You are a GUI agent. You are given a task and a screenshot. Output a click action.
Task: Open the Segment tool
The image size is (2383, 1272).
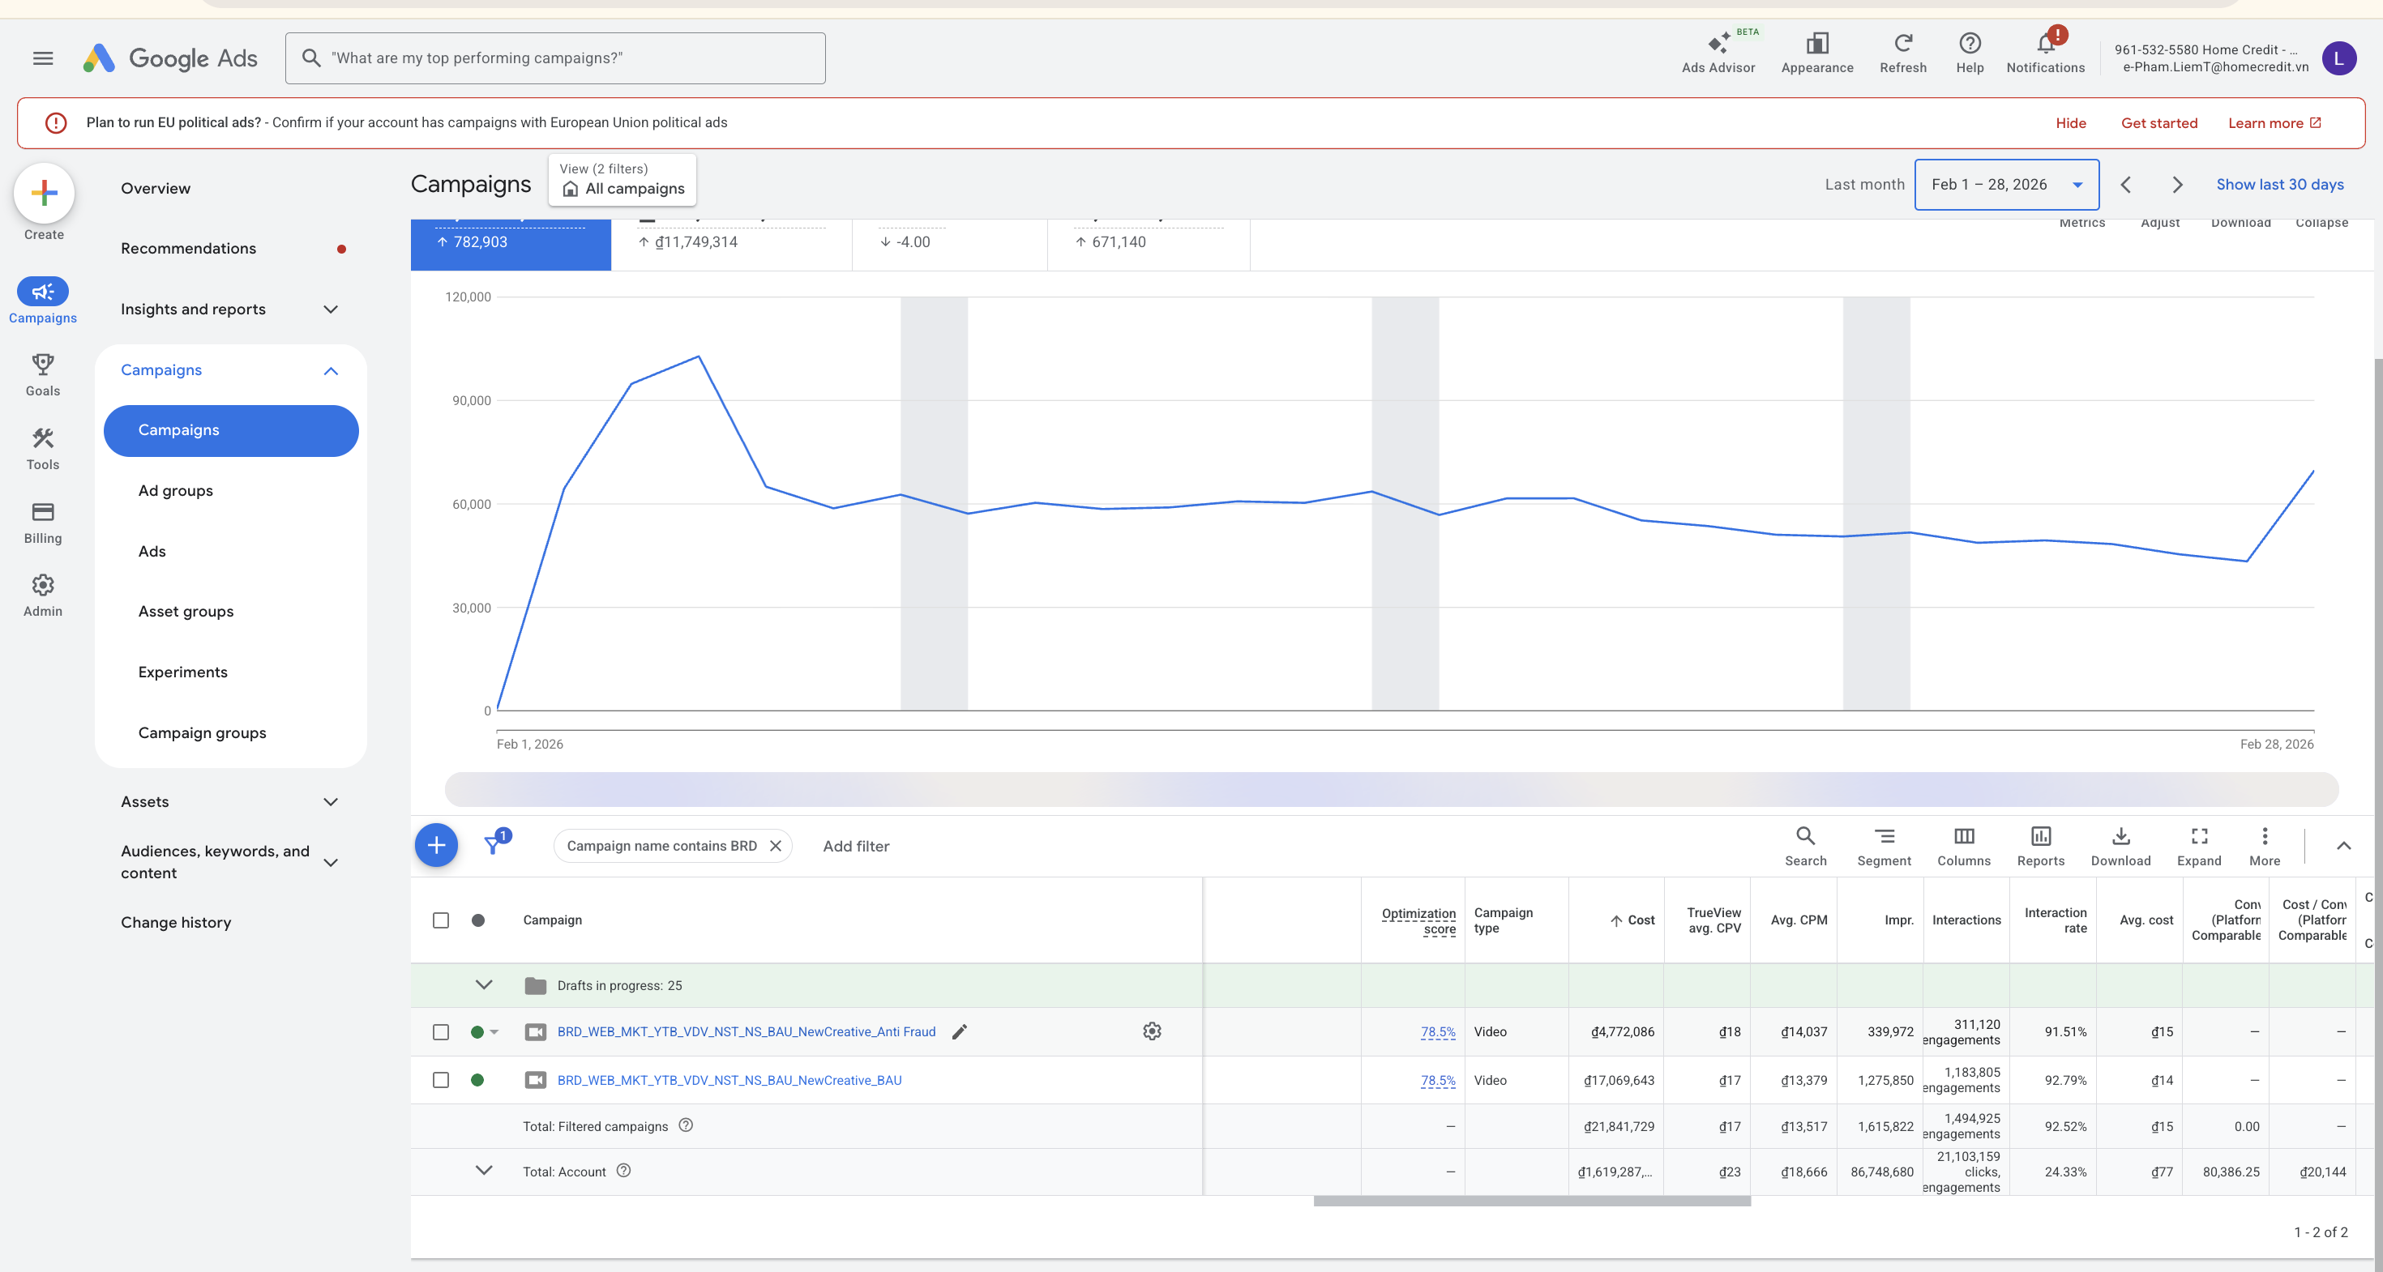[1884, 846]
